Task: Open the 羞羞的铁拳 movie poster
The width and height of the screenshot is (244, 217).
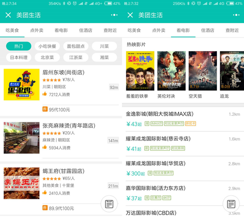Action: (x=140, y=71)
